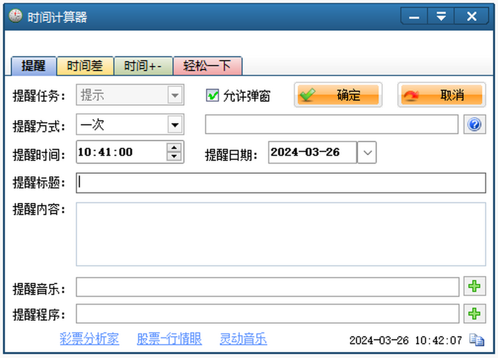Click the copy icon beside current time

click(x=476, y=340)
